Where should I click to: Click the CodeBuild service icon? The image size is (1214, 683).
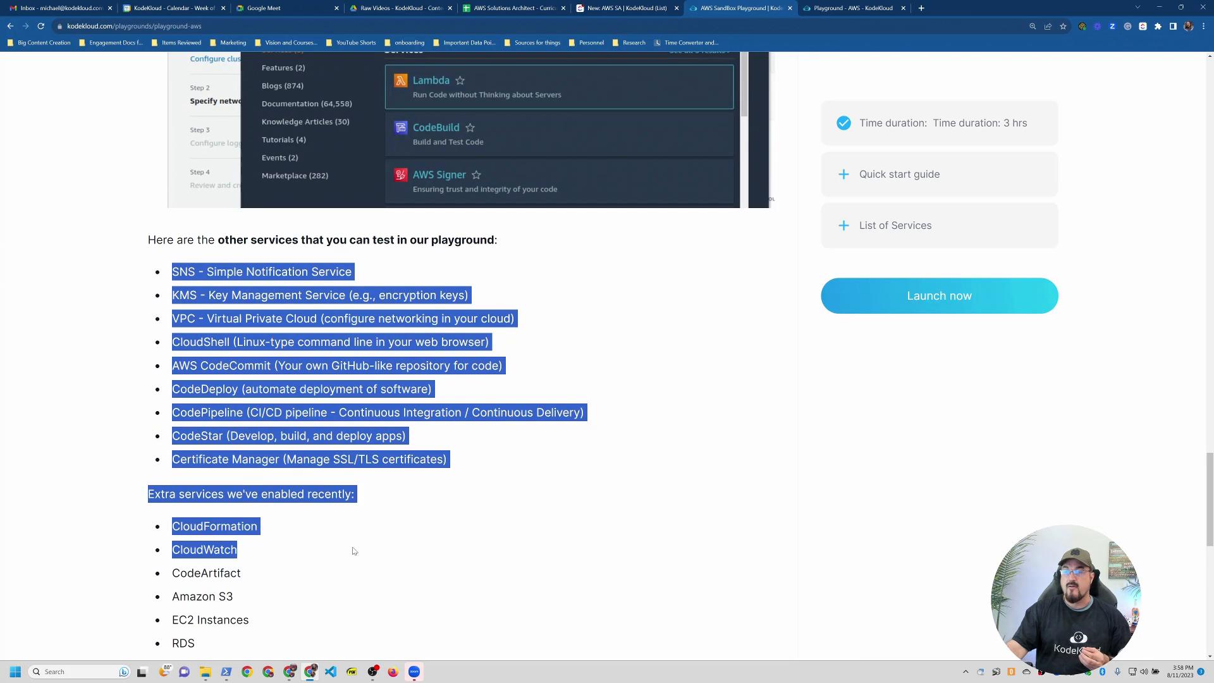pos(400,128)
